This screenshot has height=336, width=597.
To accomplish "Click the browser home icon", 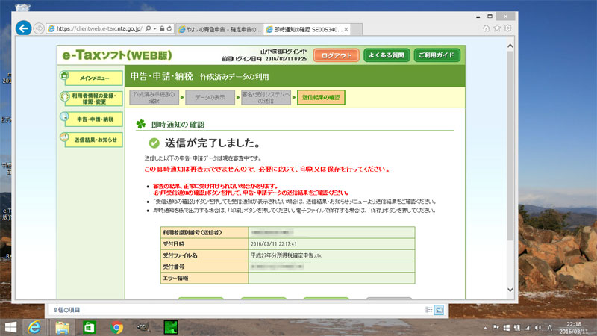I will pyautogui.click(x=487, y=28).
